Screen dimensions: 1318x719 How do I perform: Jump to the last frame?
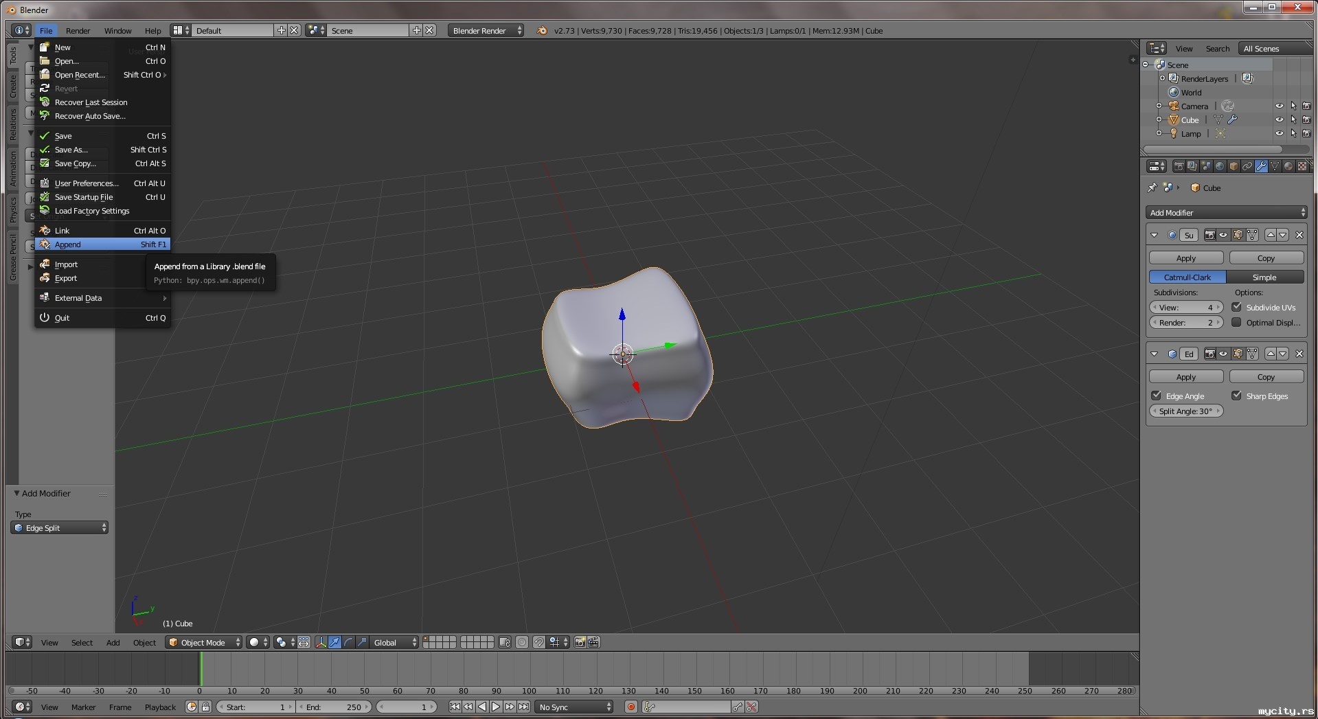coord(523,707)
